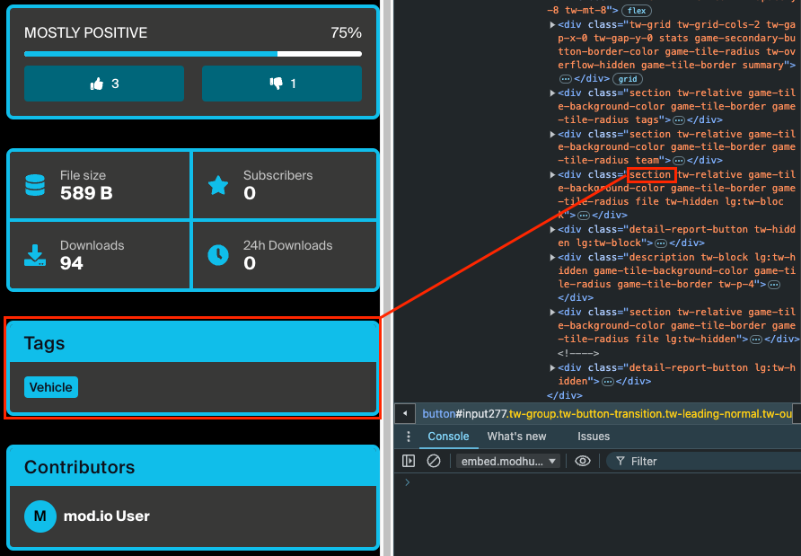Image resolution: width=801 pixels, height=556 pixels.
Task: Clear the console
Action: click(x=433, y=461)
